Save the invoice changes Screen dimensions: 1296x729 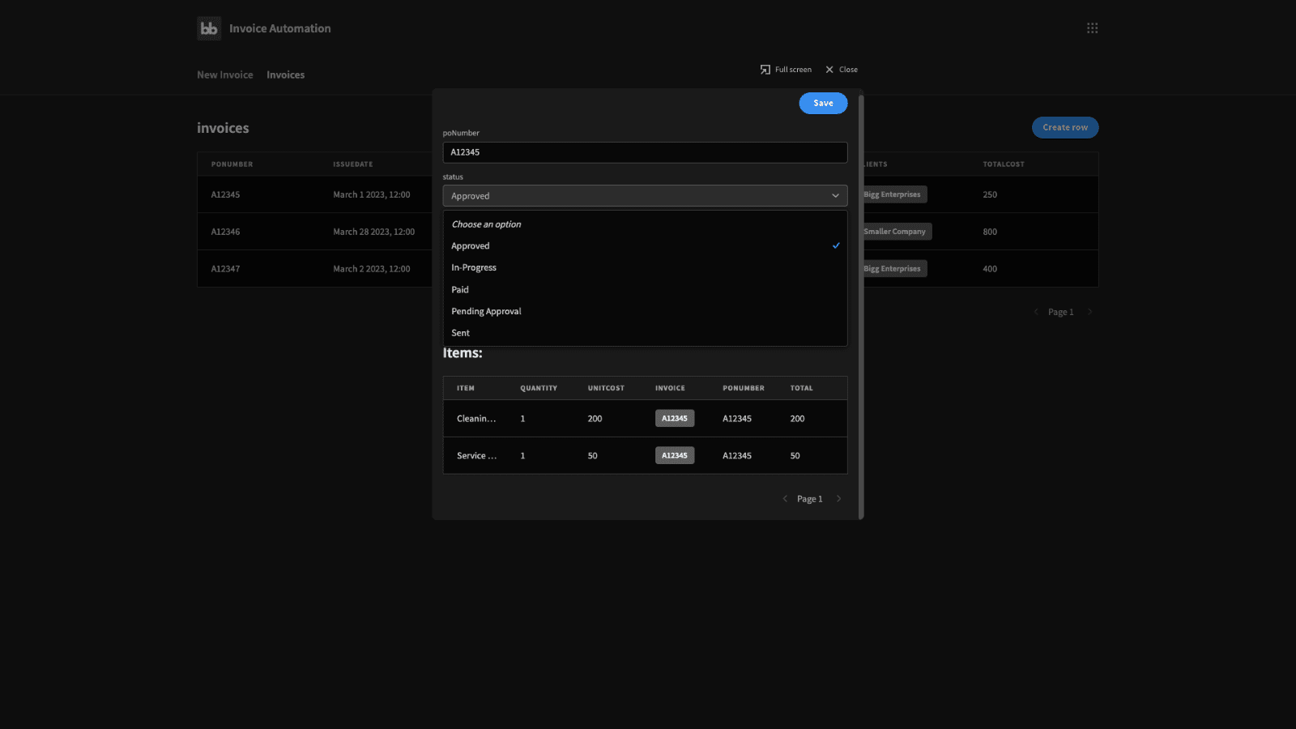point(823,103)
